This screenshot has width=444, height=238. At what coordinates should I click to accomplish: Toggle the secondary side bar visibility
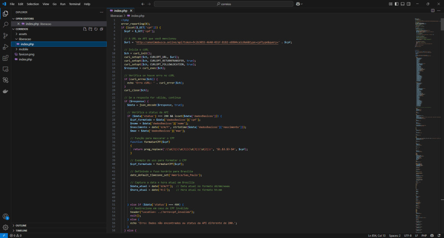[x=408, y=4]
